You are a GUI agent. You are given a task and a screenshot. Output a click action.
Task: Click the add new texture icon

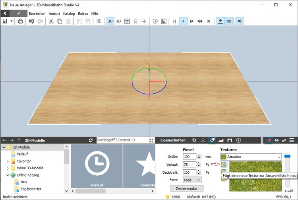click(x=224, y=164)
